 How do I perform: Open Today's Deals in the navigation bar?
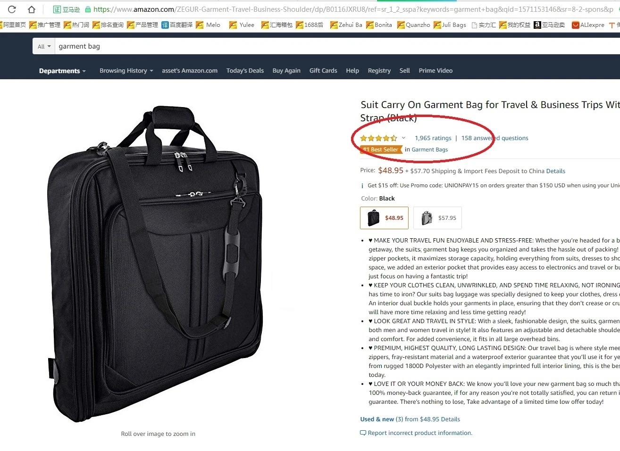[245, 70]
